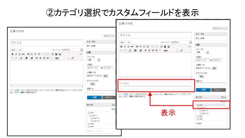
Task: Click edit button under output filename, front screenshot
Action: (201, 76)
